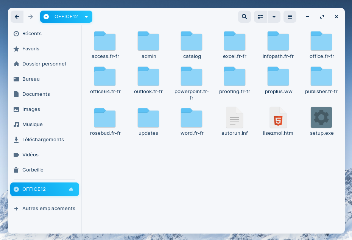Screen dimensions: 352x240
Task: Select the updates folder
Action: pos(148,122)
